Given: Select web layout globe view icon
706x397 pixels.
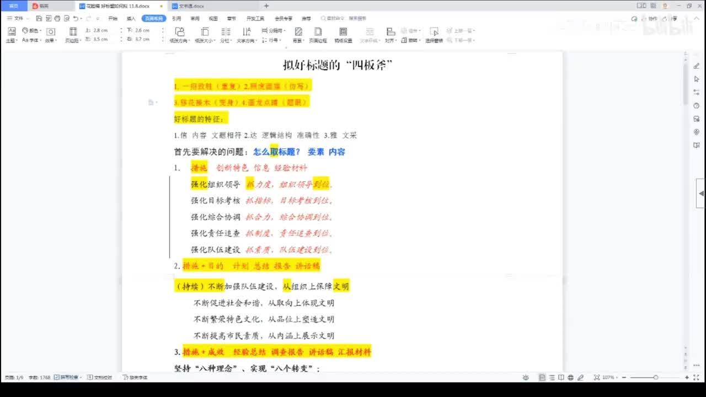Looking at the screenshot, I should [572, 377].
